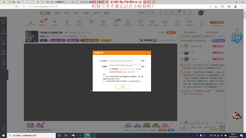
Task: Open the two-person icon in the streamer toolbar
Action: coord(165,21)
